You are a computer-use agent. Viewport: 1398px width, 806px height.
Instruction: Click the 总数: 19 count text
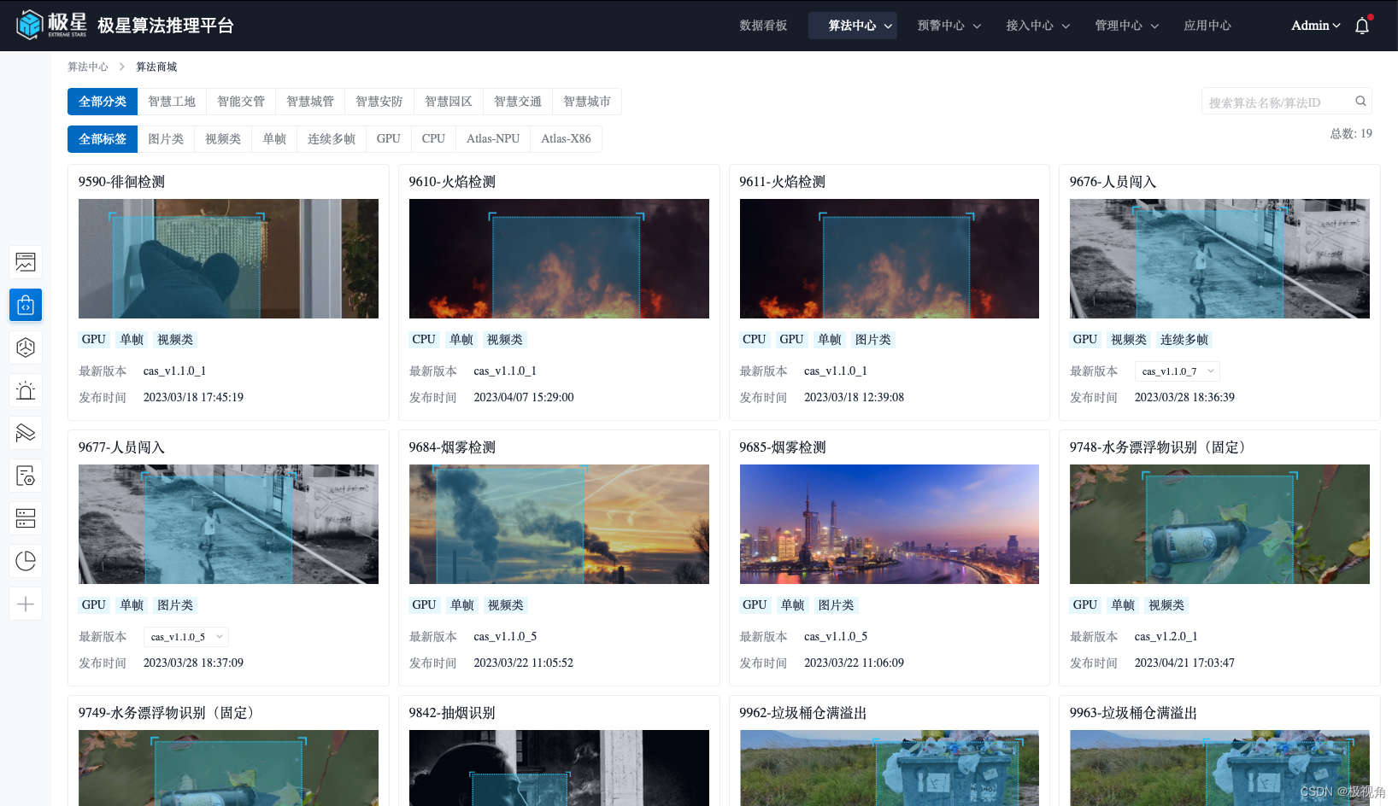pyautogui.click(x=1351, y=134)
